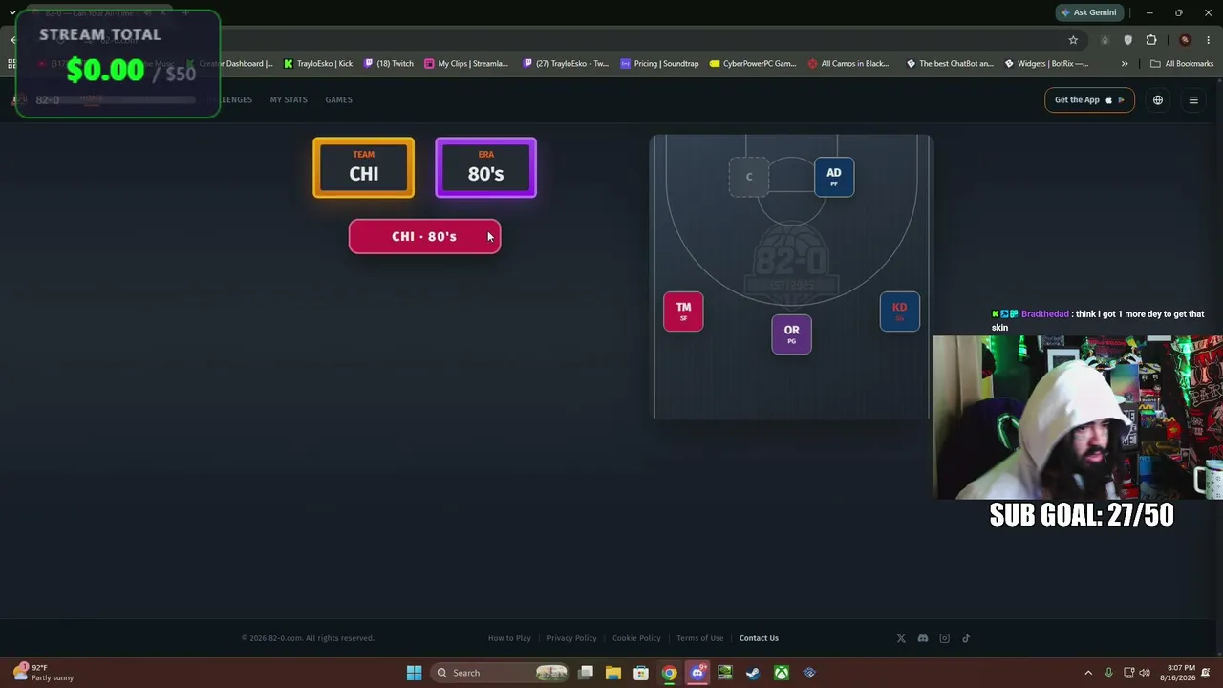This screenshot has height=688, width=1223.
Task: Open the GAMES nav tab
Action: (x=338, y=100)
